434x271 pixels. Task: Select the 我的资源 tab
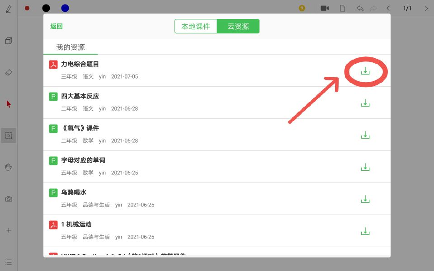(x=71, y=47)
